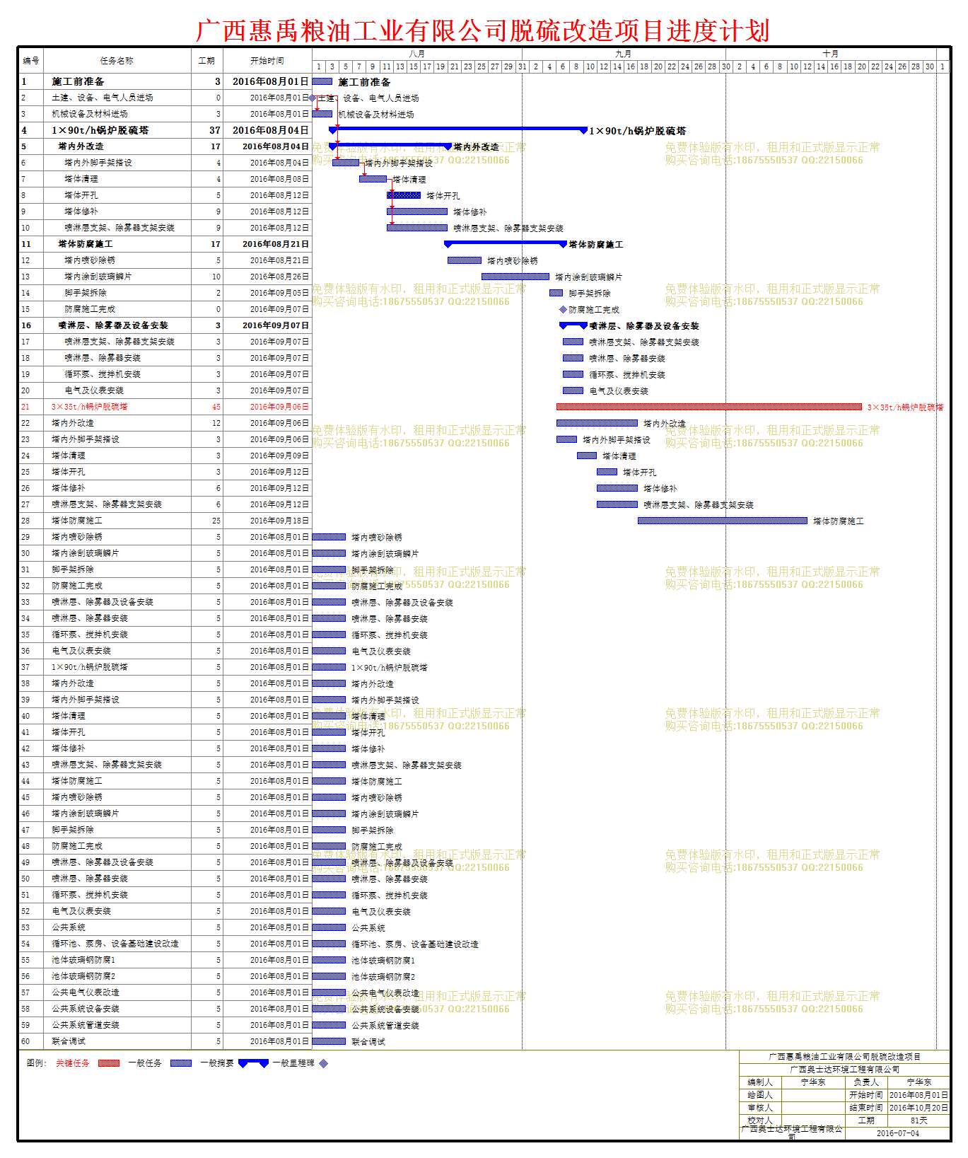The width and height of the screenshot is (968, 1158).
Task: Click 广西奥士达环境工程有限公司 in the title block
Action: pyautogui.click(x=844, y=1070)
